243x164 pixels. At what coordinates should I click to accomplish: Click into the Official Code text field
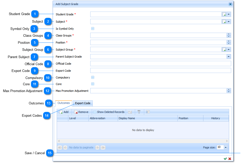point(160,64)
